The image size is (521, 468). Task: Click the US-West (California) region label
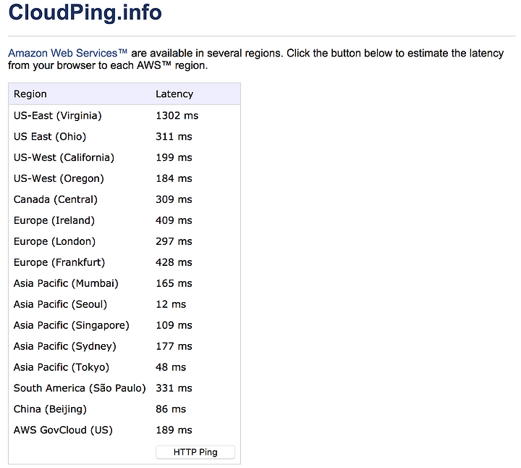tap(64, 158)
